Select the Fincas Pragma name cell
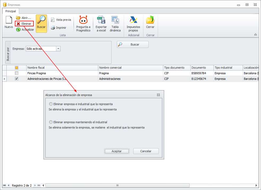Viewport: 261px width, 190px height. tap(62, 73)
